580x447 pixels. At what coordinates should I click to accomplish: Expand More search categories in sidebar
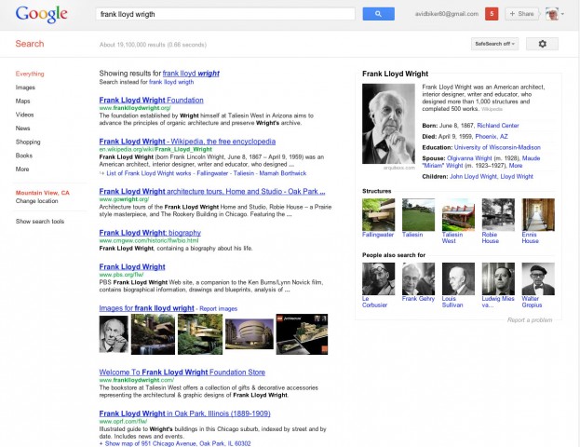pos(22,169)
